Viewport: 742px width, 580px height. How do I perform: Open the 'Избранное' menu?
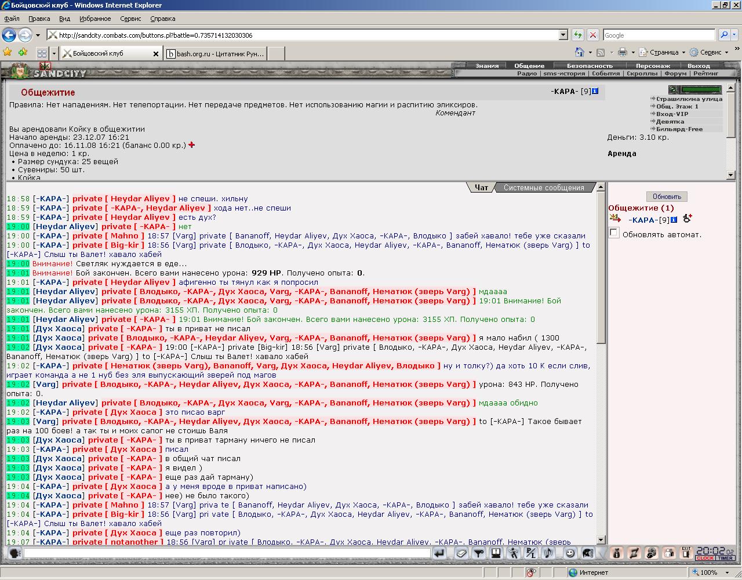pyautogui.click(x=95, y=19)
